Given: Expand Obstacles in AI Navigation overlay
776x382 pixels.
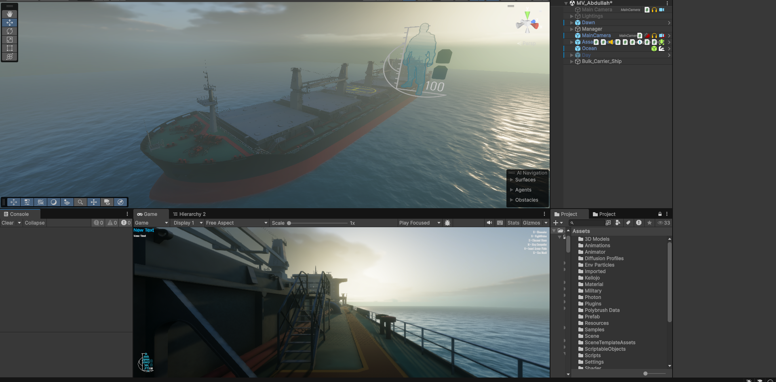Looking at the screenshot, I should click(512, 200).
